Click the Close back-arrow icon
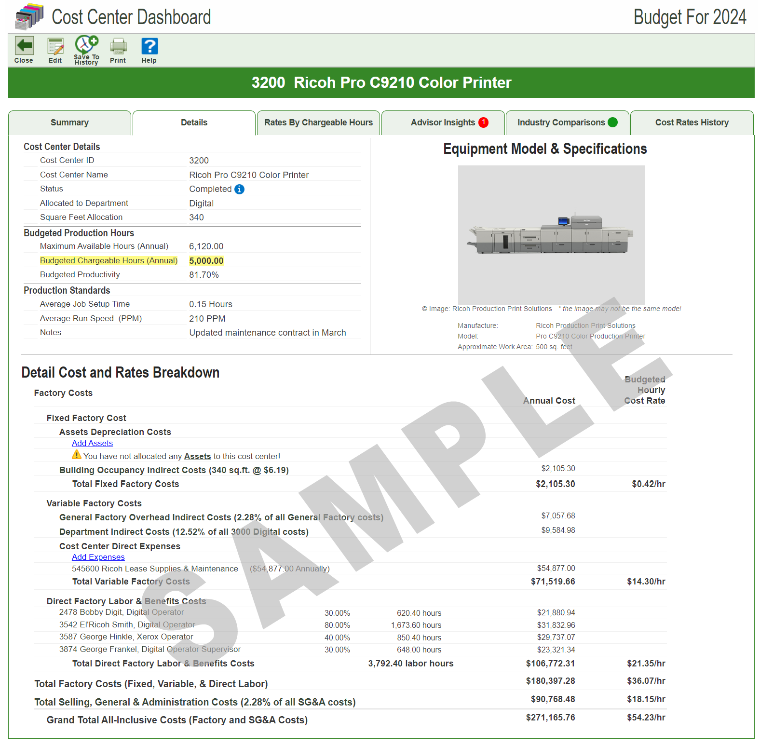This screenshot has height=746, width=760. [x=24, y=46]
